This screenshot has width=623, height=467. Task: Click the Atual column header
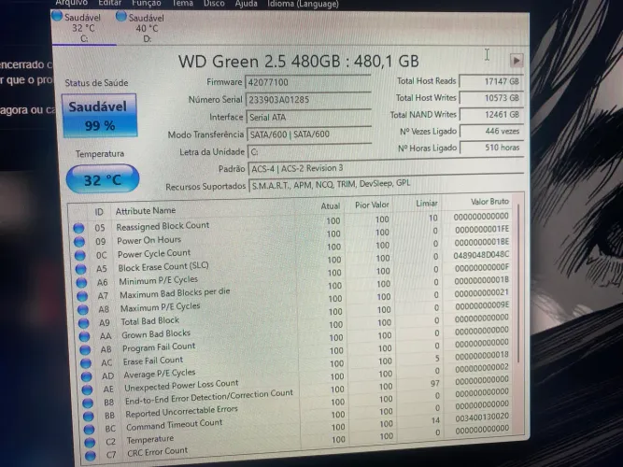point(331,205)
